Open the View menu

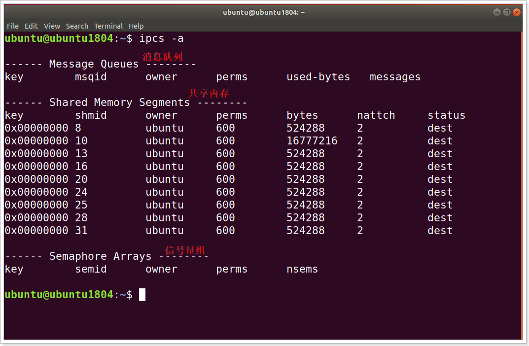52,26
